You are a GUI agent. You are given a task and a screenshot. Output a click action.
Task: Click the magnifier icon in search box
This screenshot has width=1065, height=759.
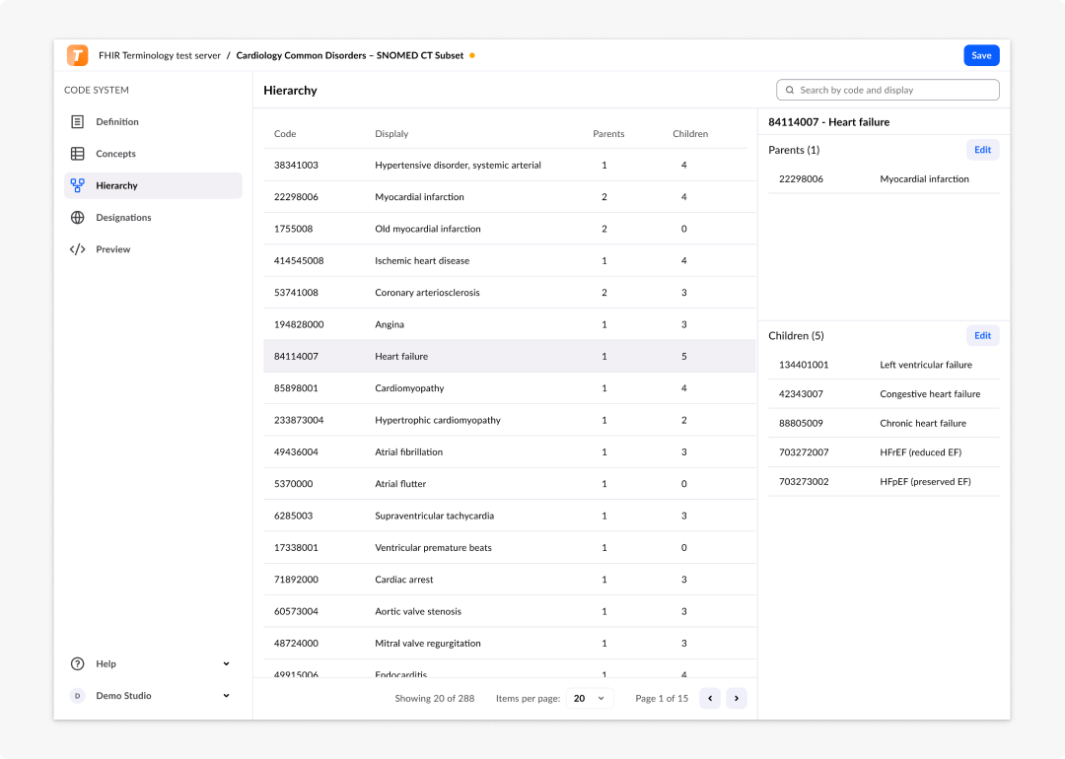(x=790, y=90)
